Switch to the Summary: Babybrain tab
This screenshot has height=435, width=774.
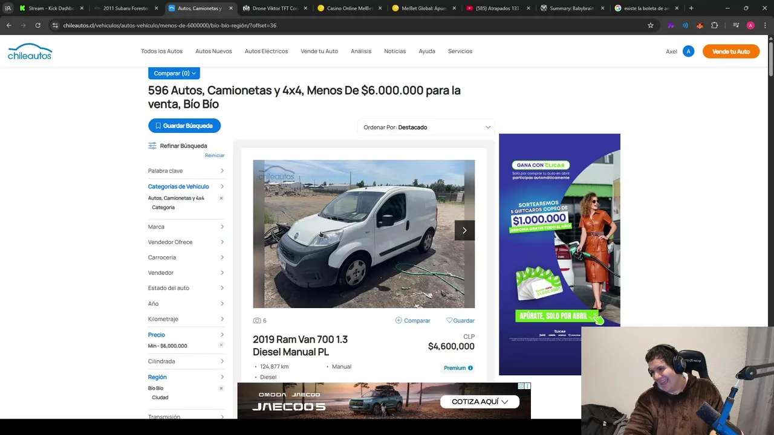573,8
